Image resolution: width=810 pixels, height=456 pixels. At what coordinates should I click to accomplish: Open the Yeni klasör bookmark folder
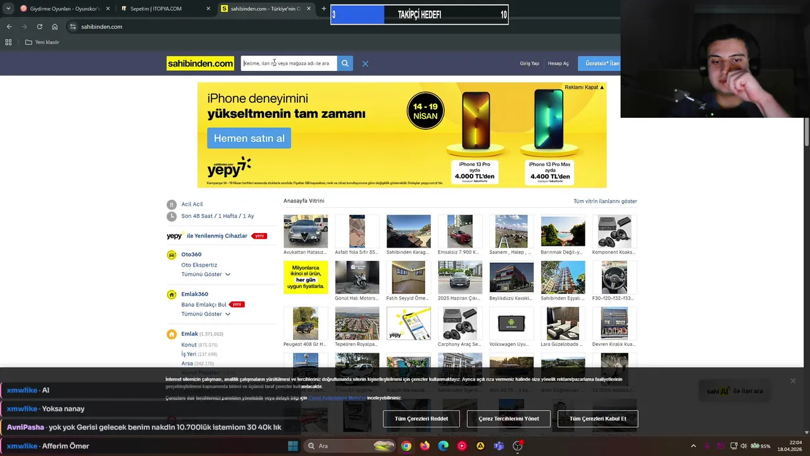click(x=42, y=42)
